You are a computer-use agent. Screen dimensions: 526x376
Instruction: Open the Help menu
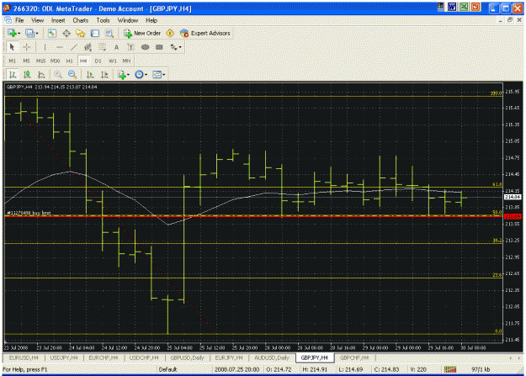(151, 20)
